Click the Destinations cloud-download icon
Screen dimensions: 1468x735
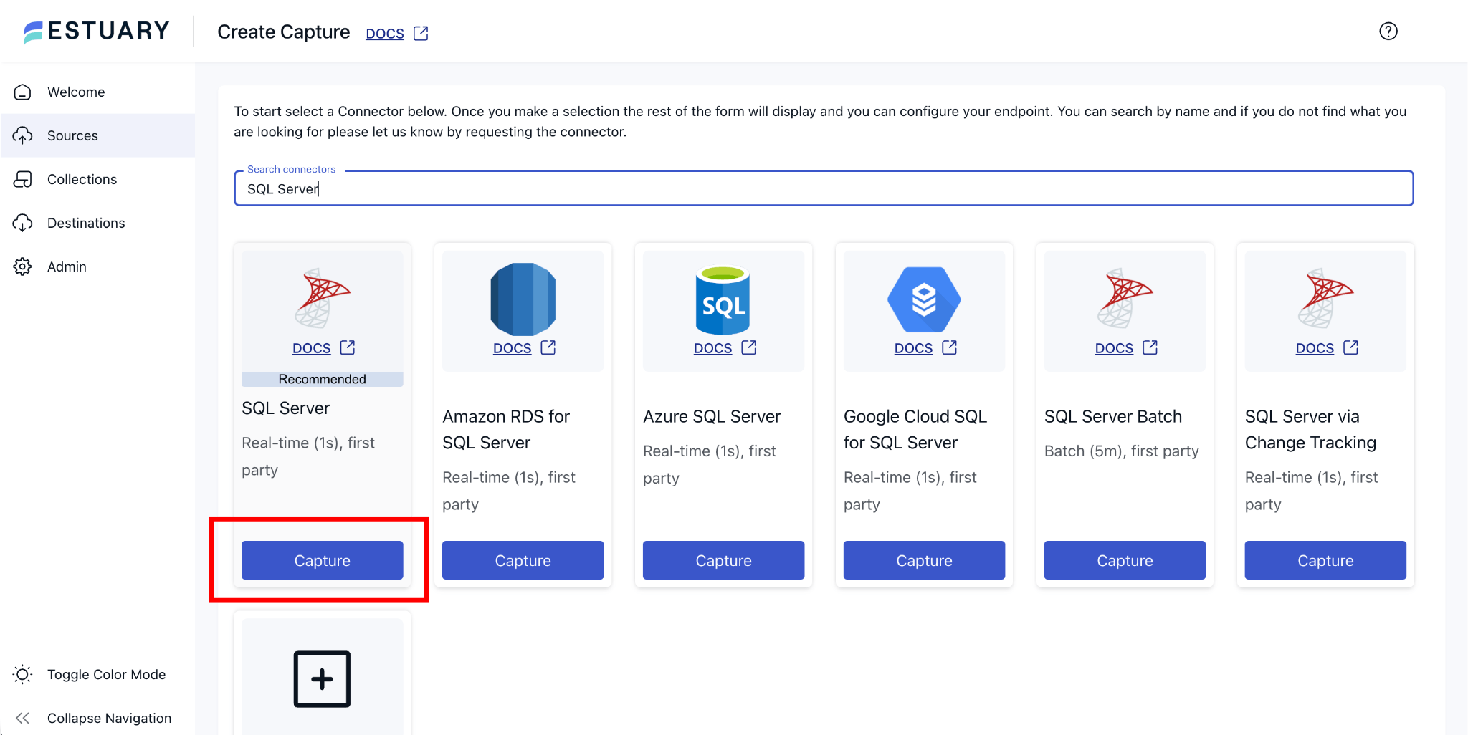click(x=23, y=223)
